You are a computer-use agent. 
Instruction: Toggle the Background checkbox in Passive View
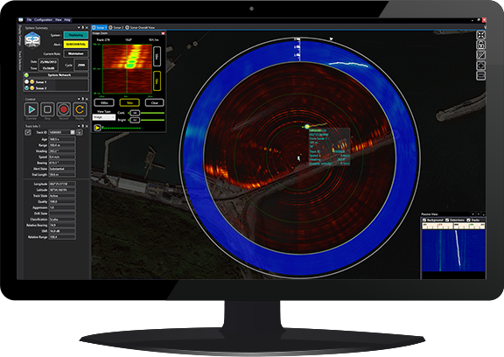(424, 220)
